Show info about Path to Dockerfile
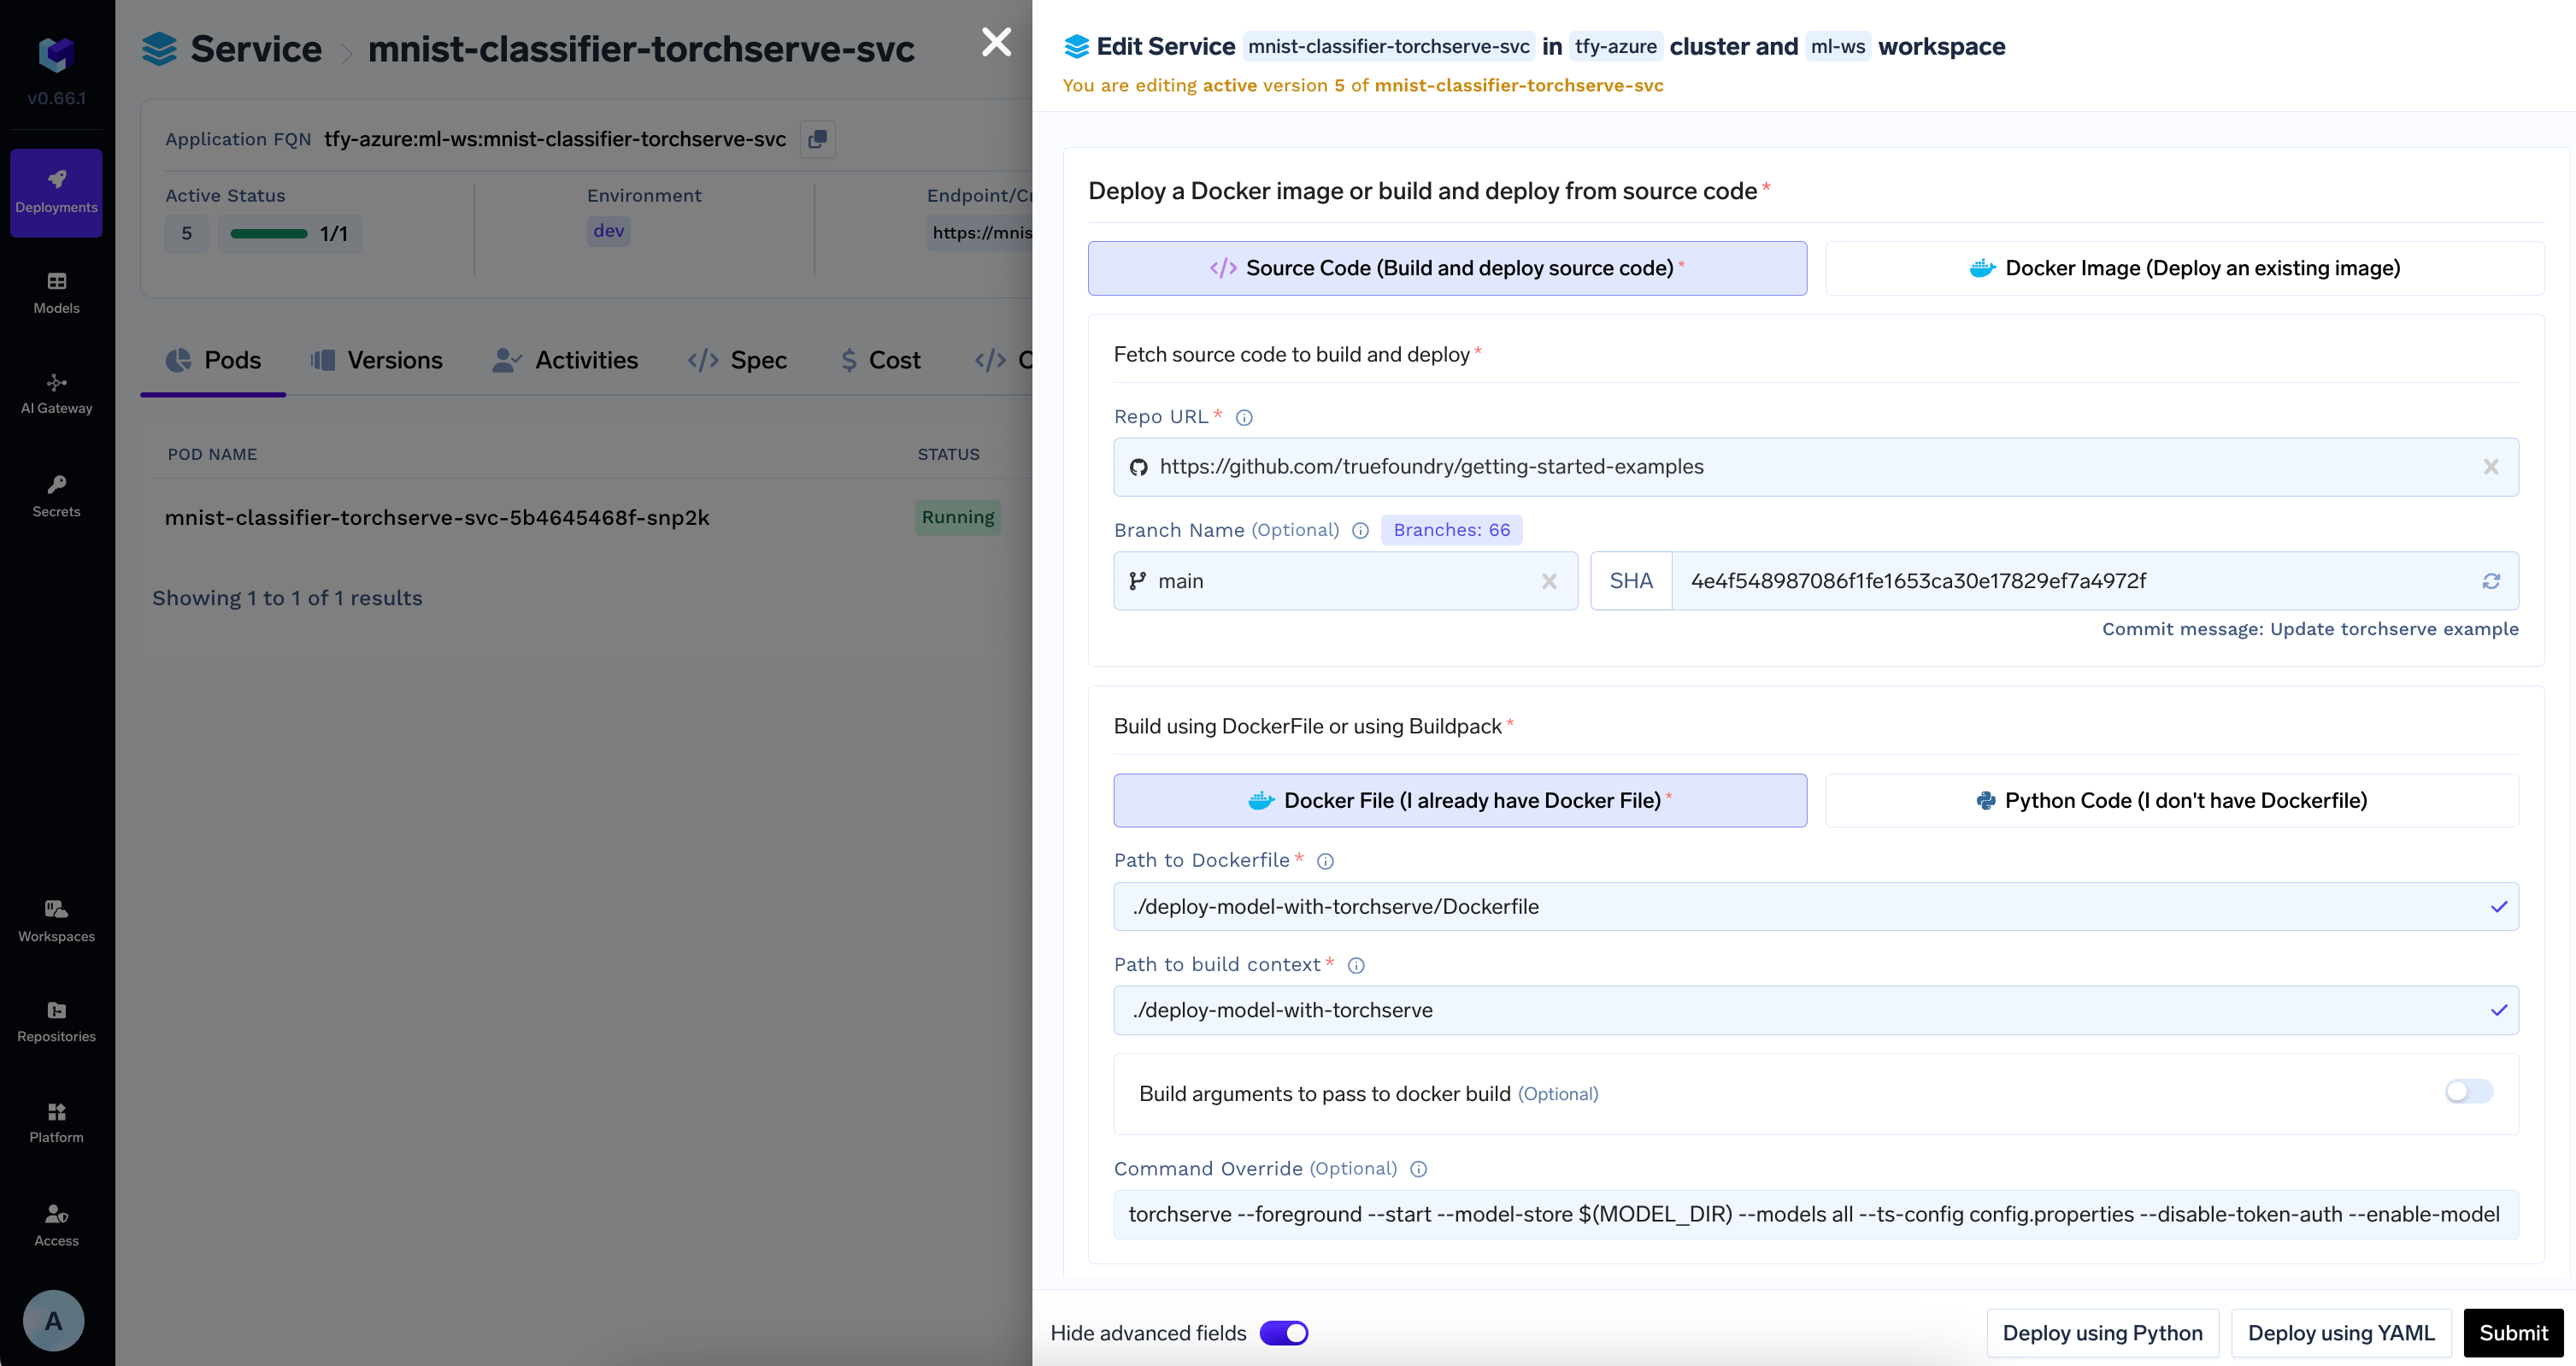This screenshot has width=2576, height=1366. click(x=1325, y=861)
